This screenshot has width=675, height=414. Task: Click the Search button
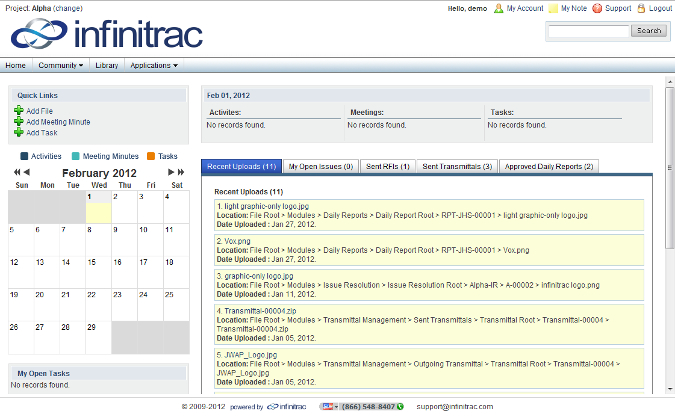pos(649,31)
